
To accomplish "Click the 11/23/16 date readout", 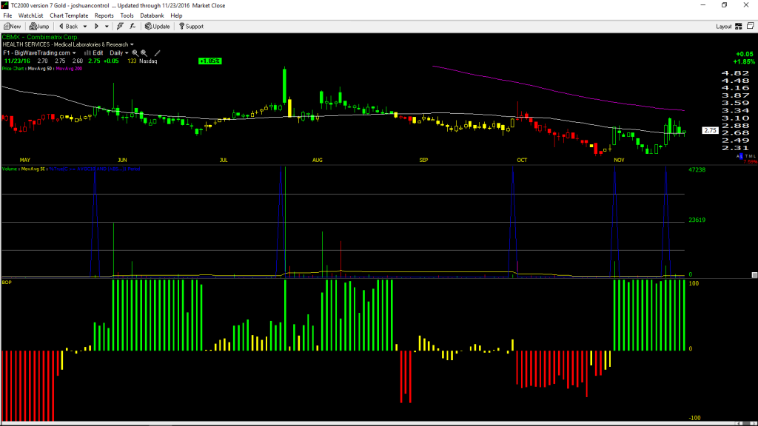I will point(17,61).
